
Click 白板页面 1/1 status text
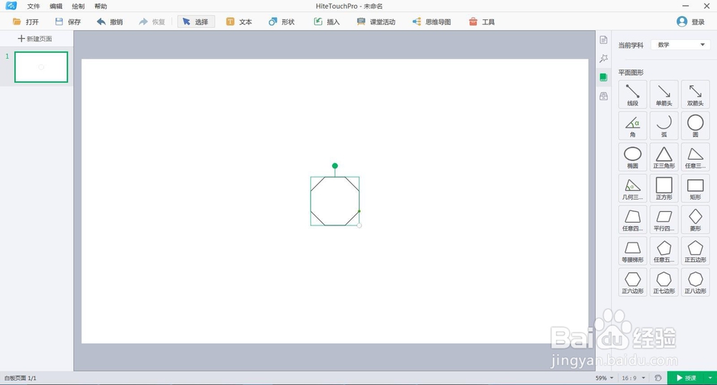point(20,378)
